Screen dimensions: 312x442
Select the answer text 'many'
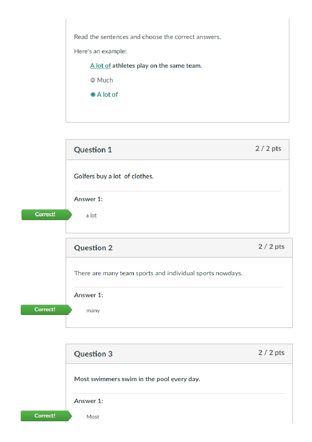pyautogui.click(x=93, y=310)
